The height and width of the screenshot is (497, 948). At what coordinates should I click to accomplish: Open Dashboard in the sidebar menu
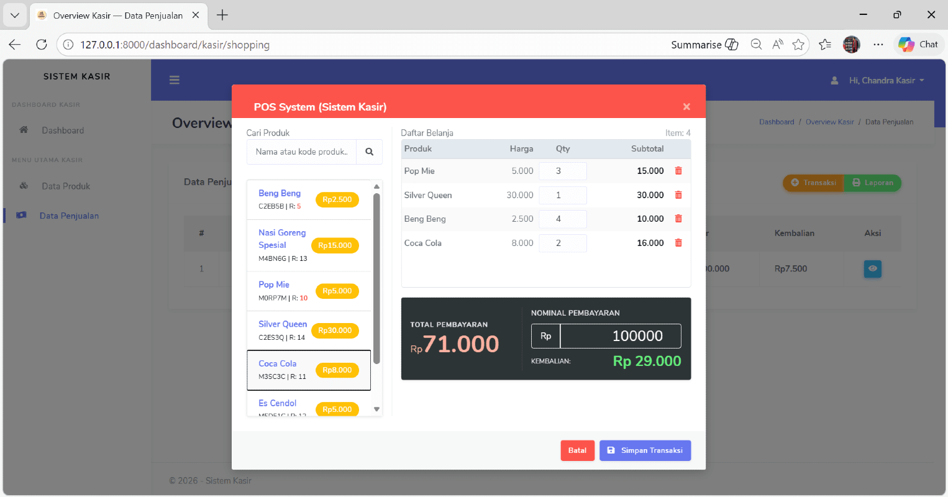coord(63,130)
